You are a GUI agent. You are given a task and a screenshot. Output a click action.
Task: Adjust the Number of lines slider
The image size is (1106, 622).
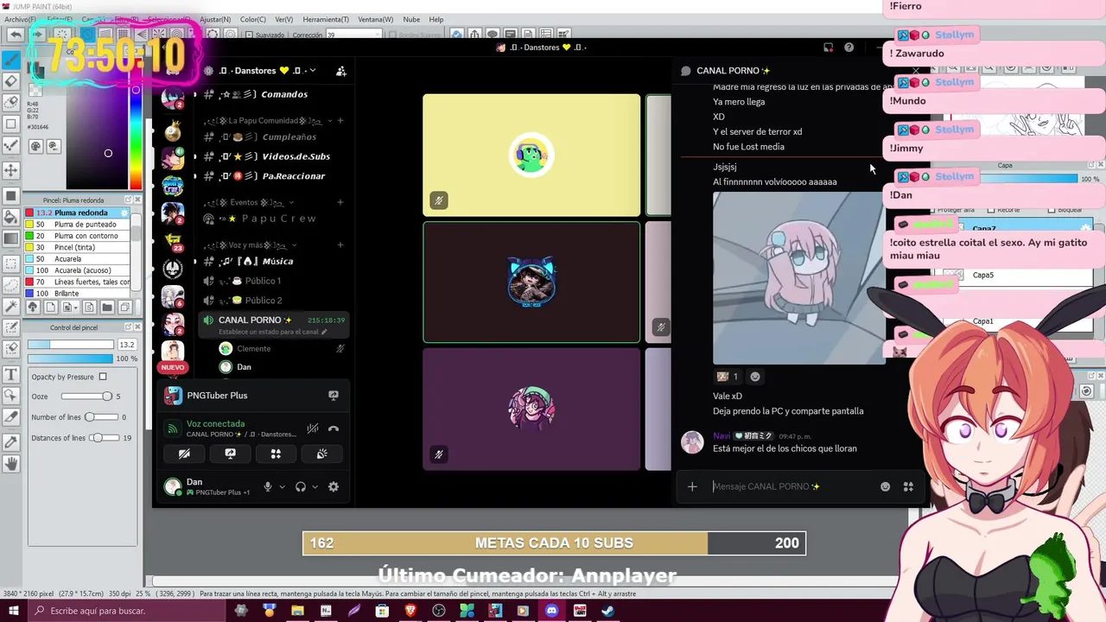click(x=100, y=417)
